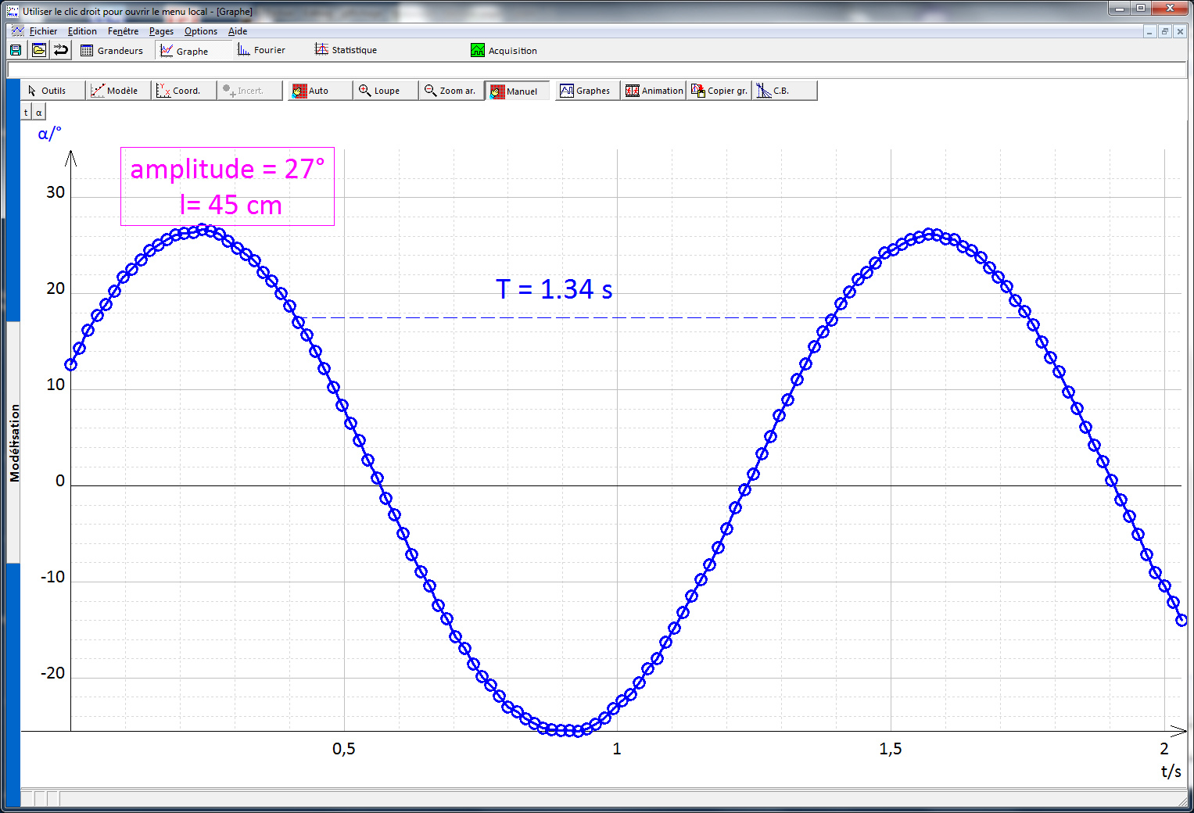Open the Options menu
Viewport: 1194px width, 813px height.
(201, 31)
